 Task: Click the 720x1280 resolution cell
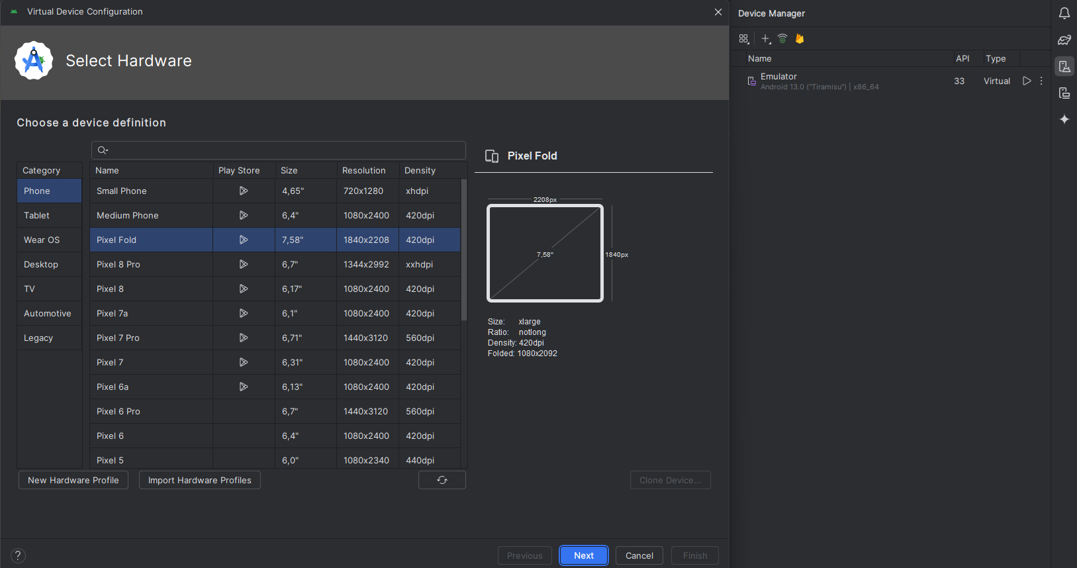(x=368, y=191)
